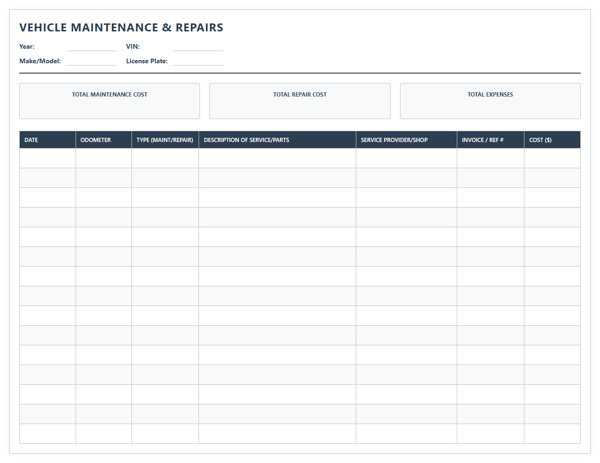
Task: Click the INVOICE / REF # header
Action: pos(491,140)
